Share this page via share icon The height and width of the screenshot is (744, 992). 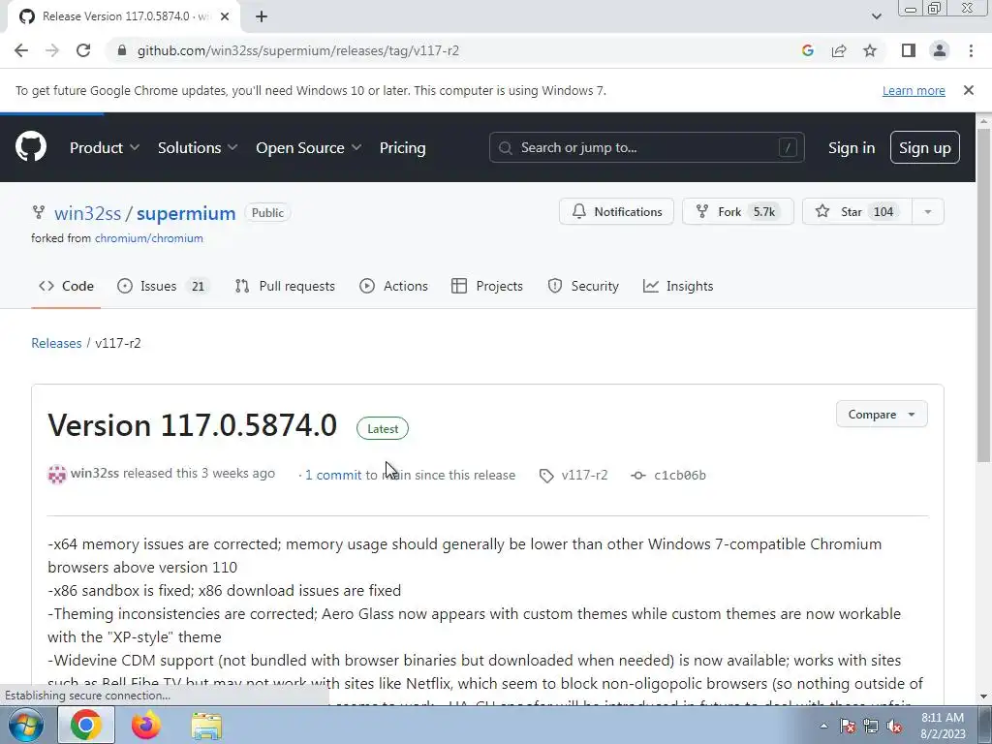pyautogui.click(x=839, y=50)
